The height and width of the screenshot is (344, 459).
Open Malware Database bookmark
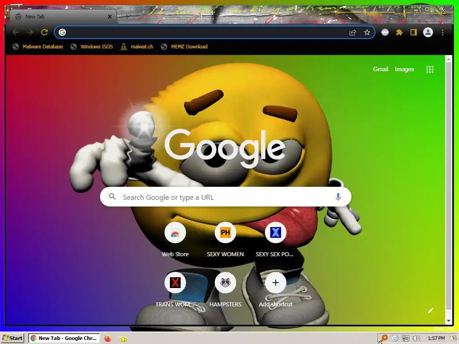tap(38, 47)
